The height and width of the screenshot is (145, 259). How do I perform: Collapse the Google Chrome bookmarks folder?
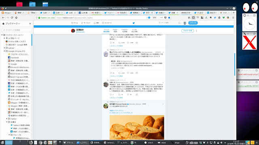click(x=4, y=51)
